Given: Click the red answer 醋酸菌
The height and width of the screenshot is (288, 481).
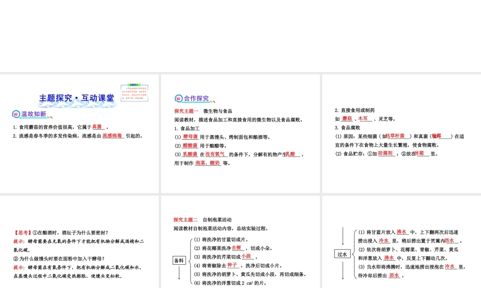Looking at the screenshot, I should (190, 146).
